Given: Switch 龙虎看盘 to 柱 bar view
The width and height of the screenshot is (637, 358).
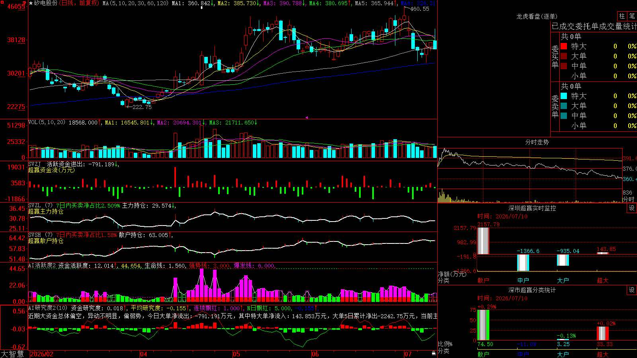Looking at the screenshot, I should tap(622, 16).
